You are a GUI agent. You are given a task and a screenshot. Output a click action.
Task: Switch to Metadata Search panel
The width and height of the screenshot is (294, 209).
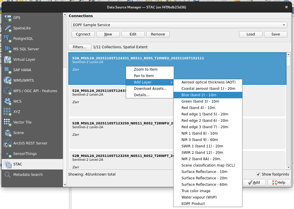(28, 175)
